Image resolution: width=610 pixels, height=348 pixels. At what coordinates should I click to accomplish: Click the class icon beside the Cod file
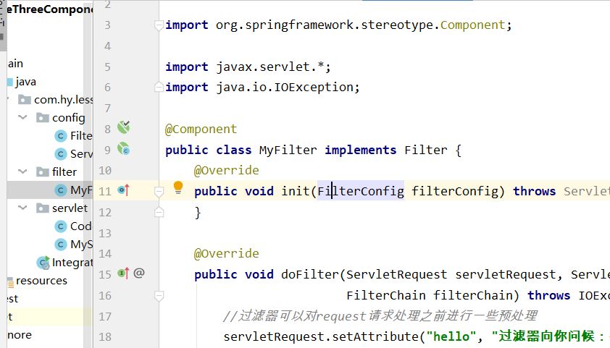pos(60,226)
